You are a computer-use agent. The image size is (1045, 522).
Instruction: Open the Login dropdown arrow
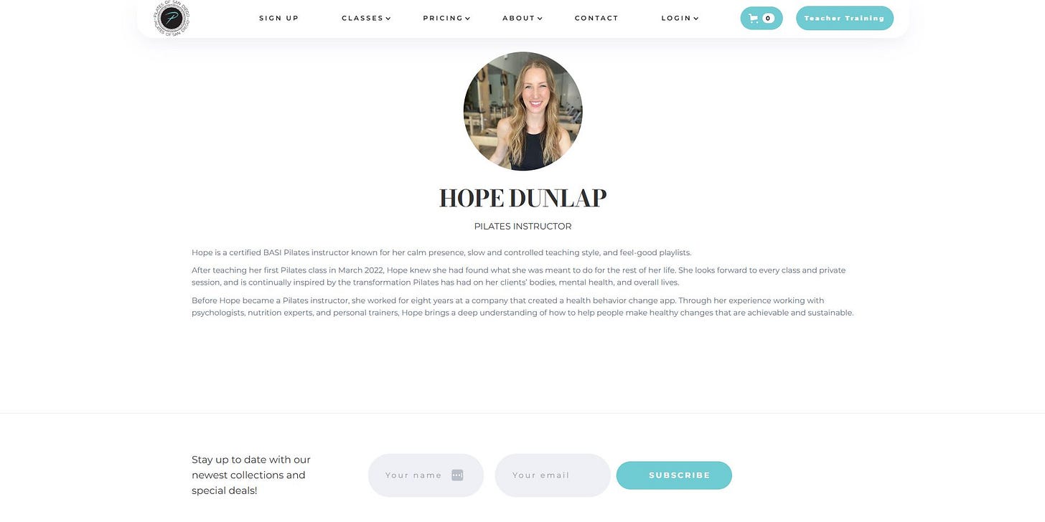pyautogui.click(x=696, y=19)
